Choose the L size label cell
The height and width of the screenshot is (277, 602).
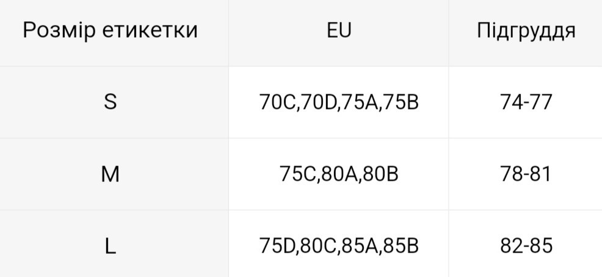pyautogui.click(x=110, y=246)
